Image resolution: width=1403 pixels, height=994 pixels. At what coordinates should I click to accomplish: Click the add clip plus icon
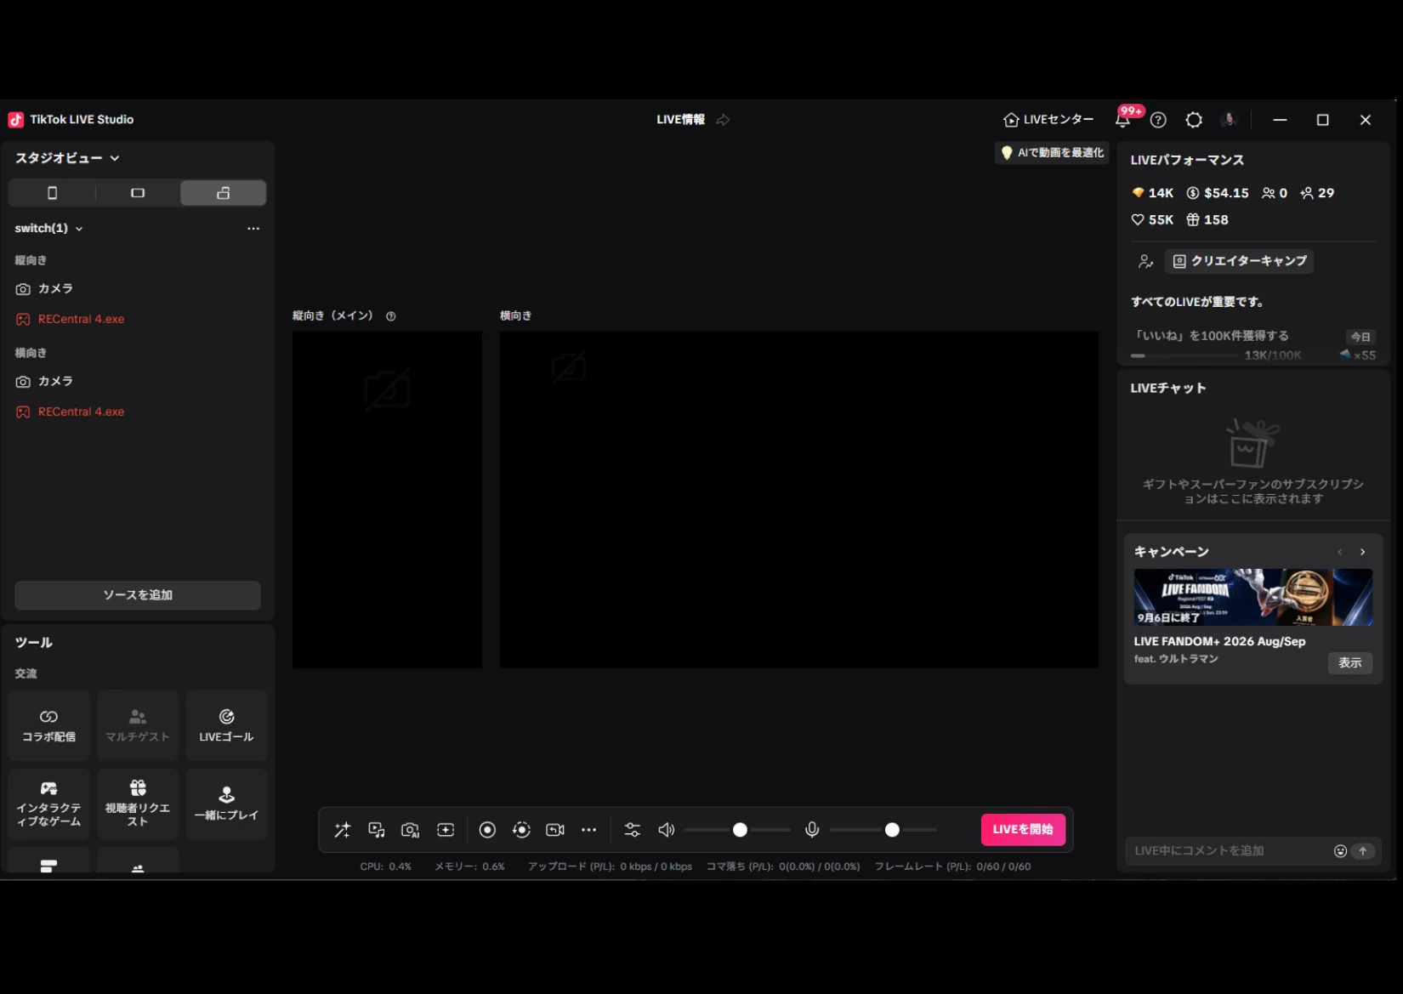point(446,830)
